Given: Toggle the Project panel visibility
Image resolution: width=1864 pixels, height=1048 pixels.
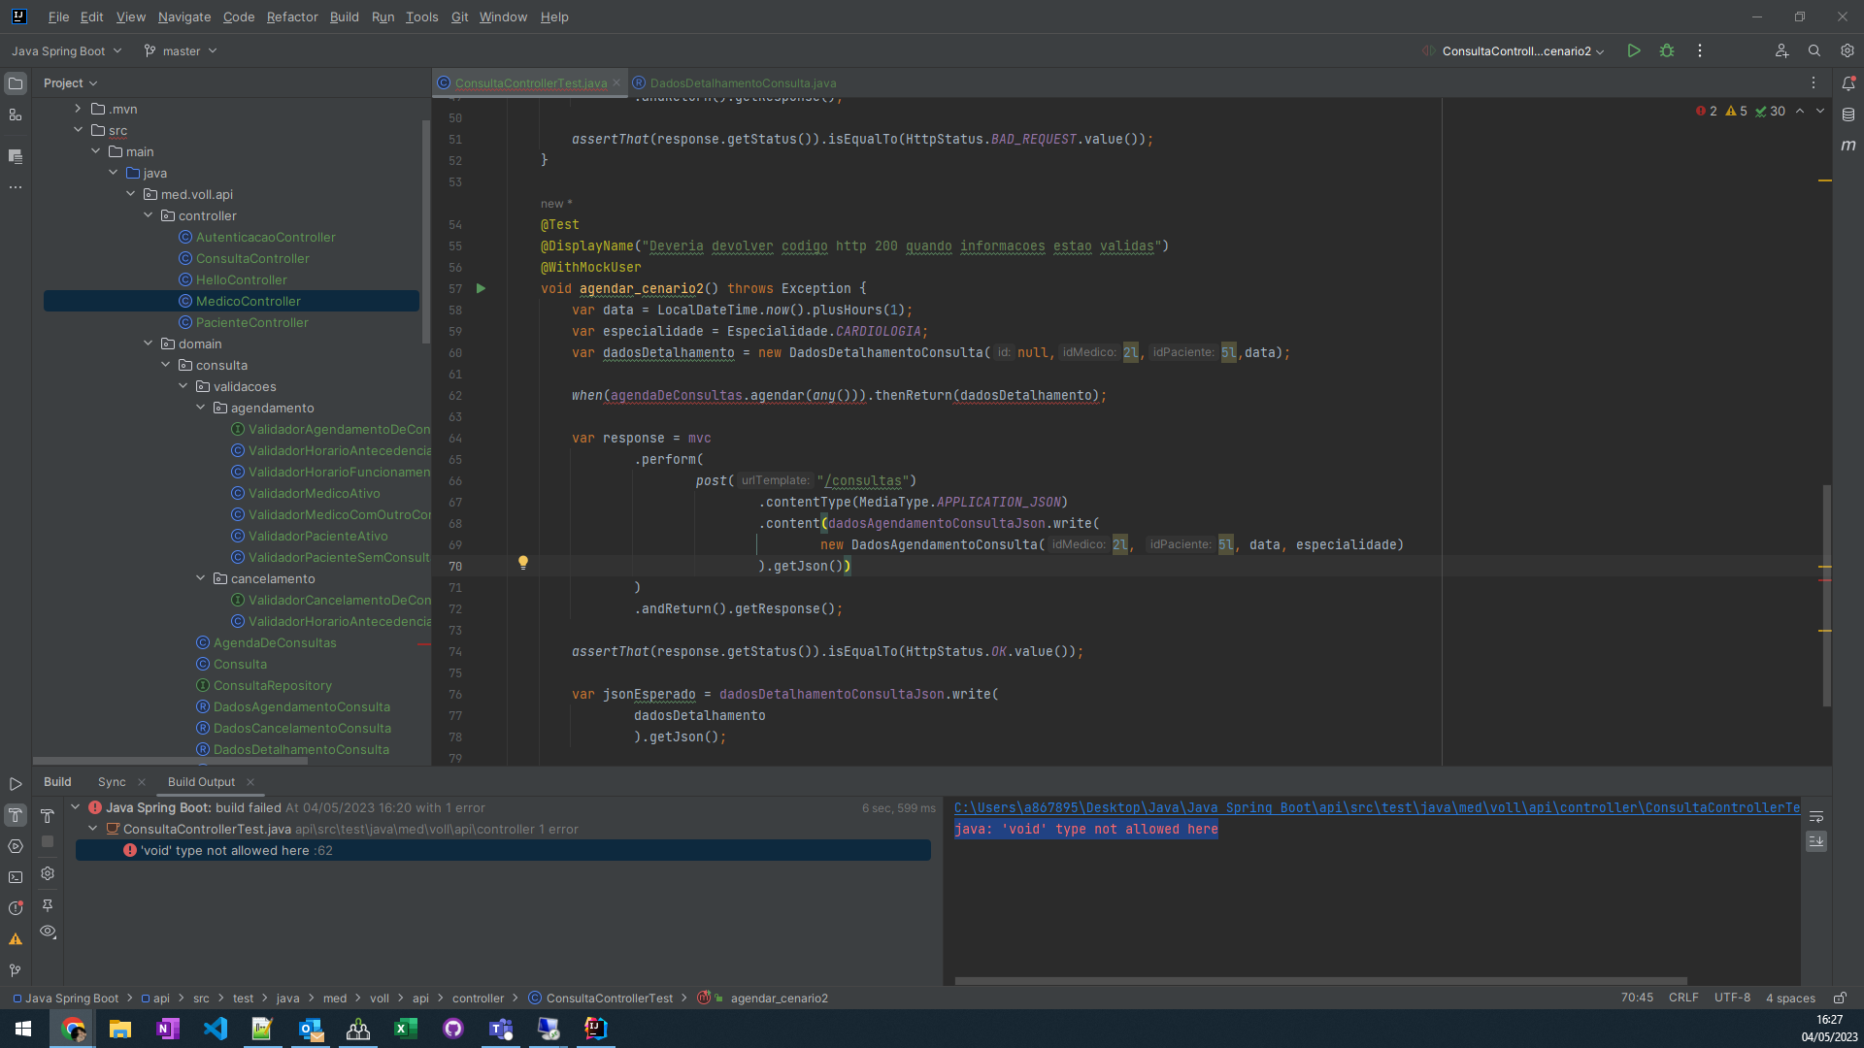Looking at the screenshot, I should point(16,83).
